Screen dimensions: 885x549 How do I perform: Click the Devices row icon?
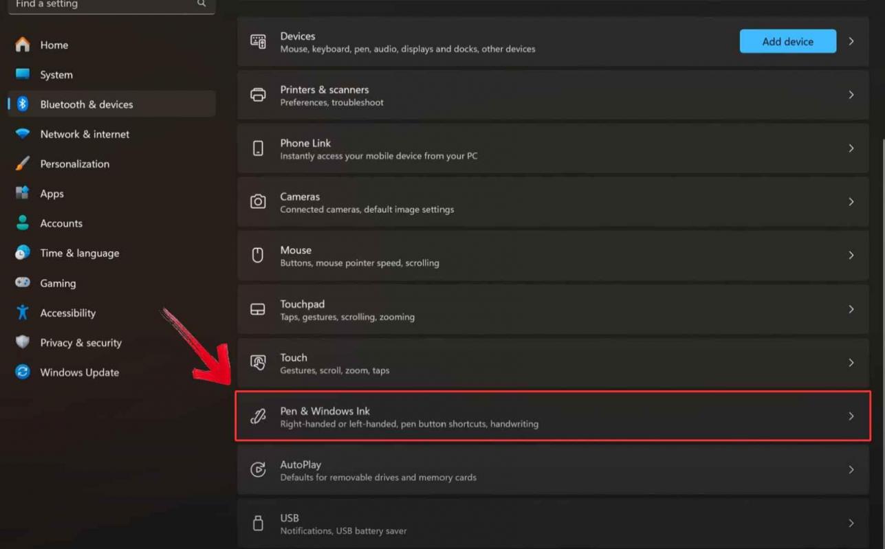[x=258, y=41]
